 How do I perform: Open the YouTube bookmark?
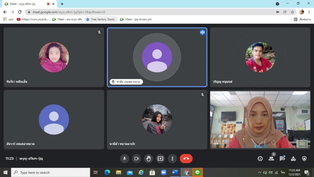33,19
